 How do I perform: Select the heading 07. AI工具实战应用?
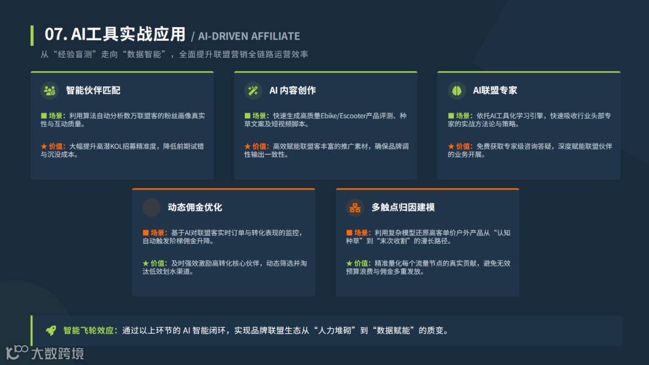(x=115, y=34)
